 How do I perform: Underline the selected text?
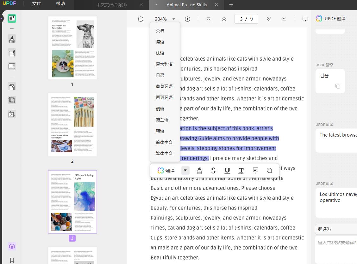coord(227,171)
